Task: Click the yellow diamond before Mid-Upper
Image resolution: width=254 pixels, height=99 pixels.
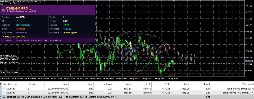Action: point(64,33)
